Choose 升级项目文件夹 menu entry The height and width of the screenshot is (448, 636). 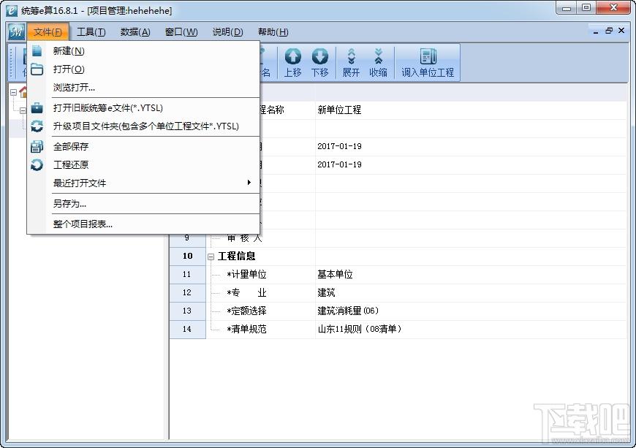[x=145, y=126]
